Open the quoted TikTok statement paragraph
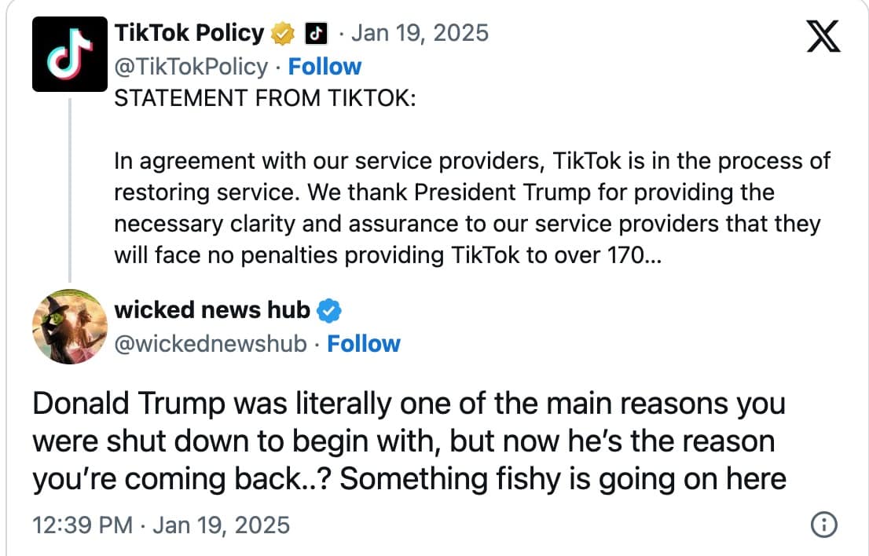The height and width of the screenshot is (556, 869). [x=471, y=207]
